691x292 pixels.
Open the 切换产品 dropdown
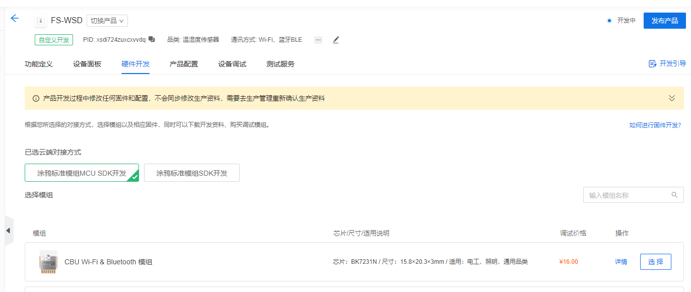tap(107, 21)
